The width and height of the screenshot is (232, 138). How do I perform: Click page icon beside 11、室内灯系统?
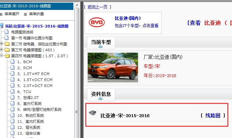click(x=13, y=121)
